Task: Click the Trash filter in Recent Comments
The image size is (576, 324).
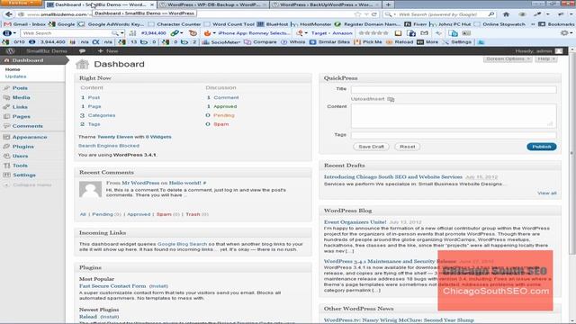Action: click(x=193, y=214)
